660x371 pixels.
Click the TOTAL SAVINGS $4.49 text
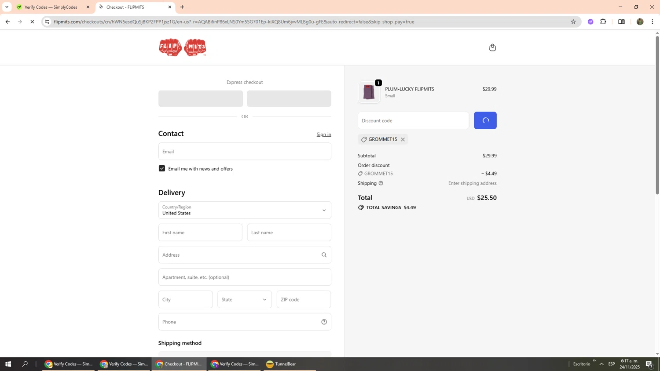tap(391, 207)
